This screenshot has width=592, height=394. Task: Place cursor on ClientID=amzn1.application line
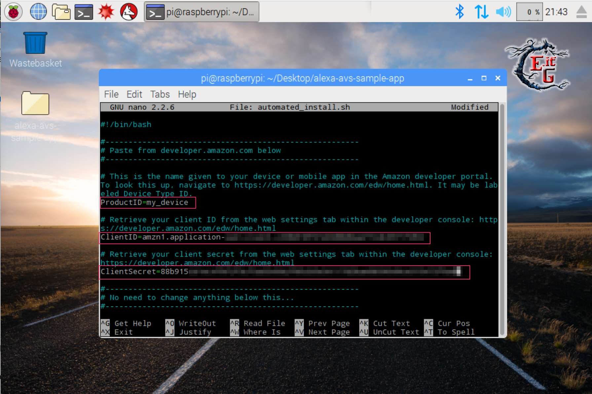[262, 237]
